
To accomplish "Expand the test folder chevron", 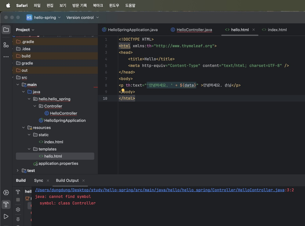I will coord(18,171).
